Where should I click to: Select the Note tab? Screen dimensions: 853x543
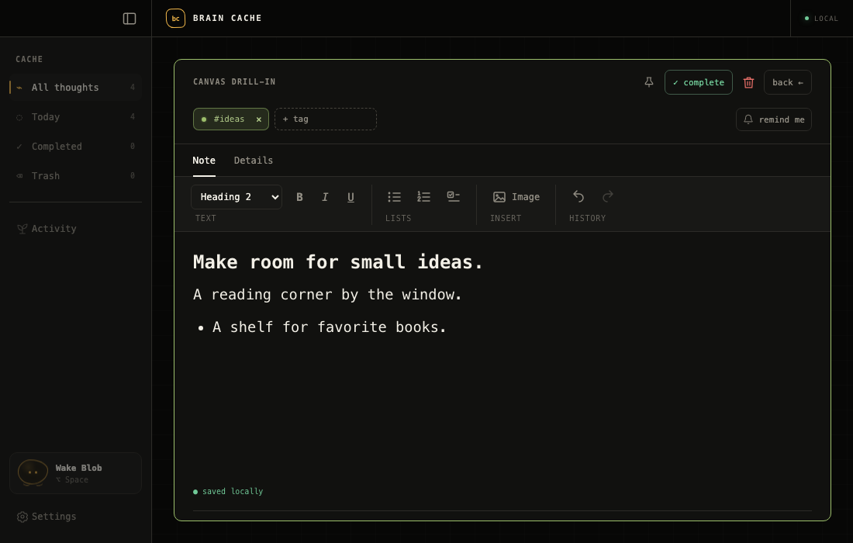(204, 161)
